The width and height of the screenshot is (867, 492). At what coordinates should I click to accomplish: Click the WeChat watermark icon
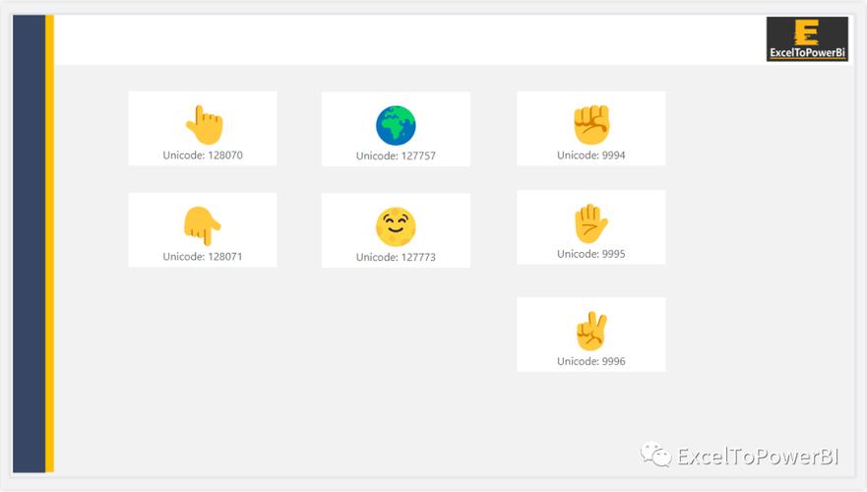point(656,455)
